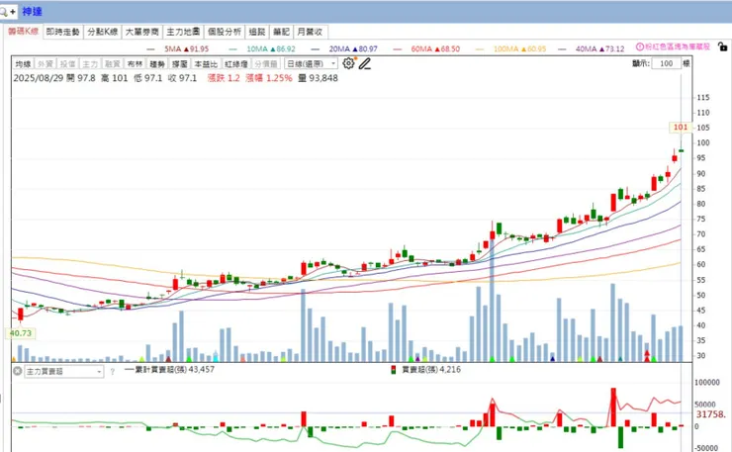Screen dimensions: 732x452
Task: Toggle the 主力 overlay button
Action: (x=90, y=64)
